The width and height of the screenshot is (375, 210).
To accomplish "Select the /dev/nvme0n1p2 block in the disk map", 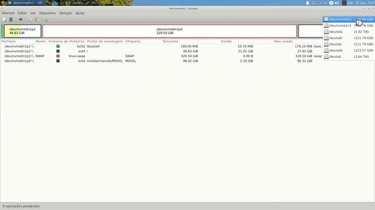I will 22,31.
